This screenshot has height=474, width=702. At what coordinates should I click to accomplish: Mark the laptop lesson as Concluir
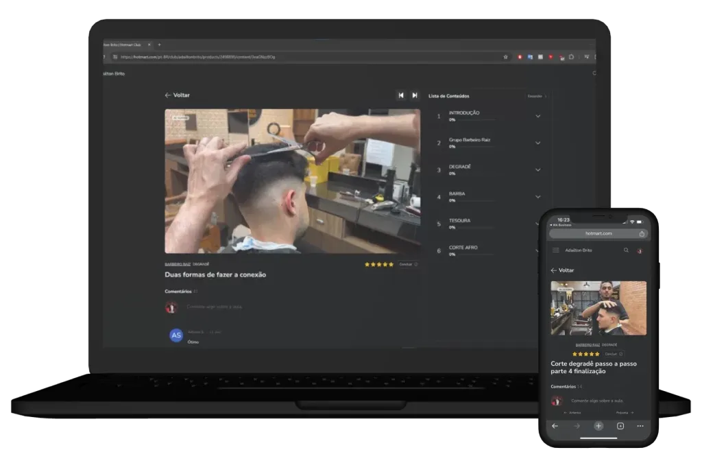[x=407, y=264]
